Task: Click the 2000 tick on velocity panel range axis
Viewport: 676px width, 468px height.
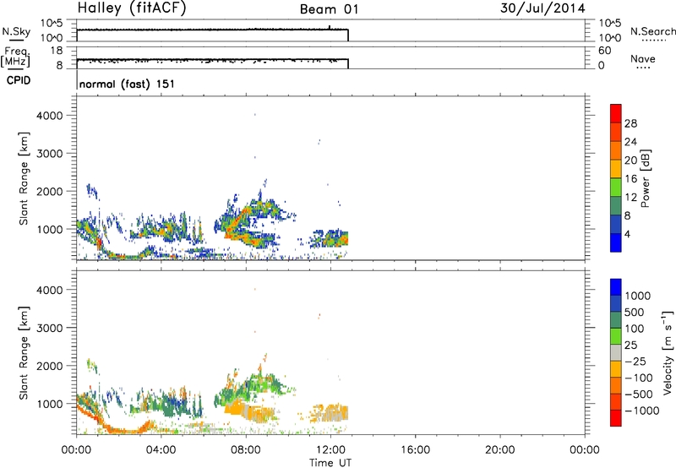Action: pyautogui.click(x=50, y=366)
